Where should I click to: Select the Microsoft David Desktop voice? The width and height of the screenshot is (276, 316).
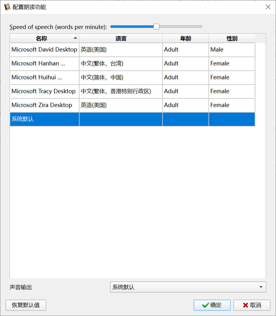click(x=44, y=49)
